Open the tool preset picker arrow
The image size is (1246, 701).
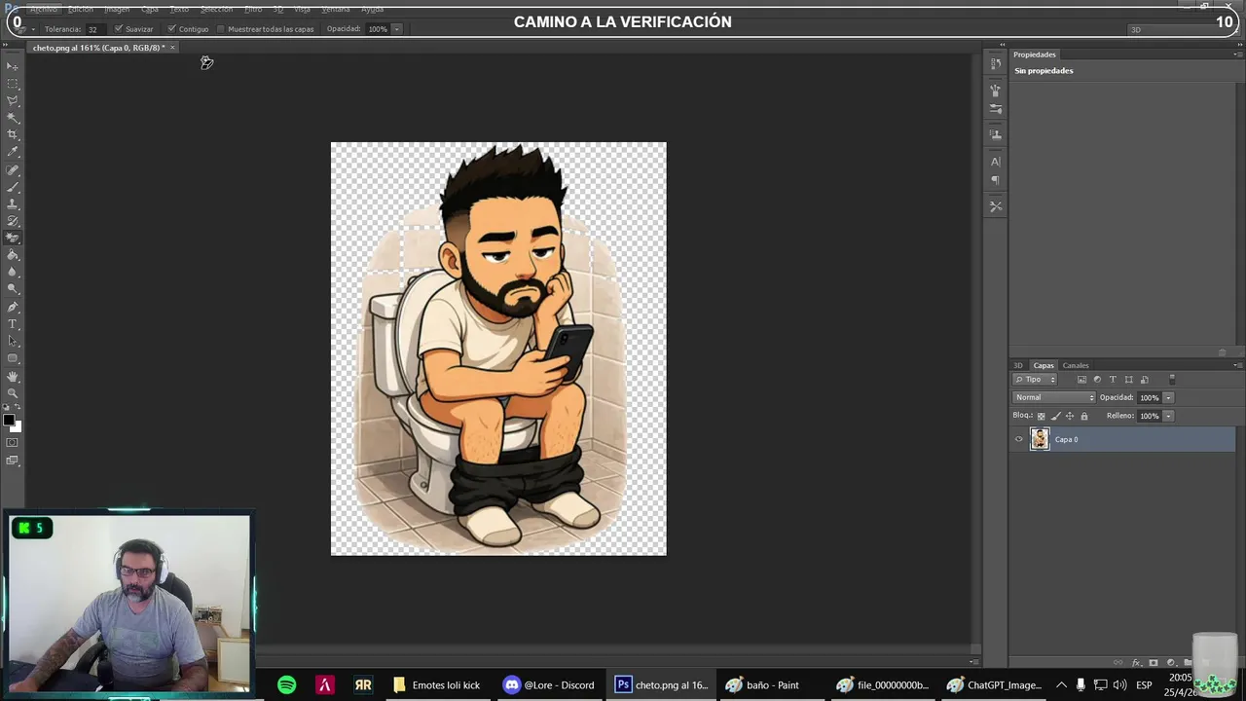(x=32, y=29)
